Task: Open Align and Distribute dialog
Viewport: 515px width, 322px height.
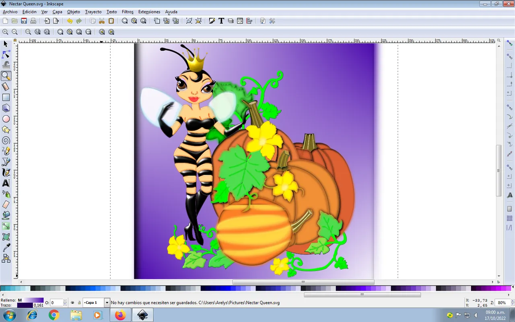Action: click(x=249, y=21)
